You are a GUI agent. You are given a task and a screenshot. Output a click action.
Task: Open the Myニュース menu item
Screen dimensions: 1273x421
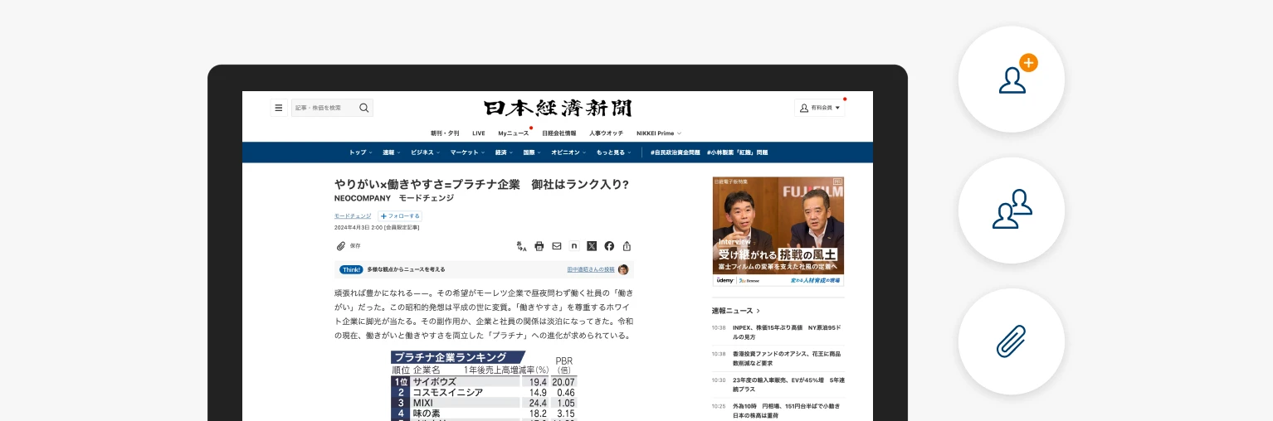513,133
